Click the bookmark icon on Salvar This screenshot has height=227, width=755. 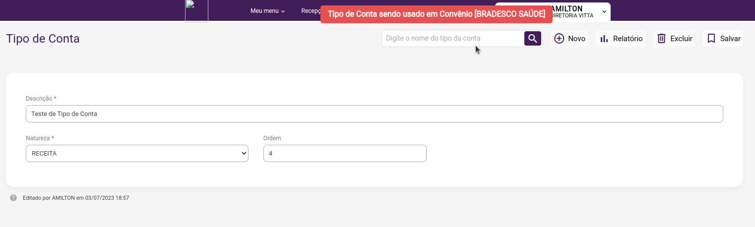[711, 39]
